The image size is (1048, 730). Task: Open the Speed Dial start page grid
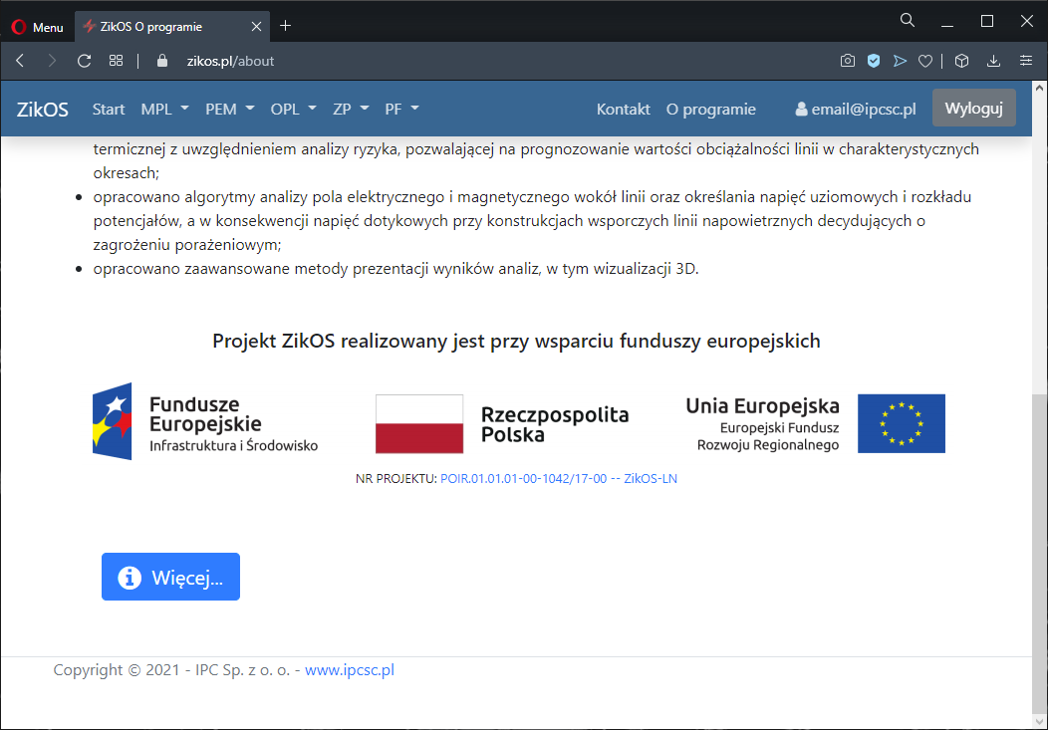[x=117, y=61]
